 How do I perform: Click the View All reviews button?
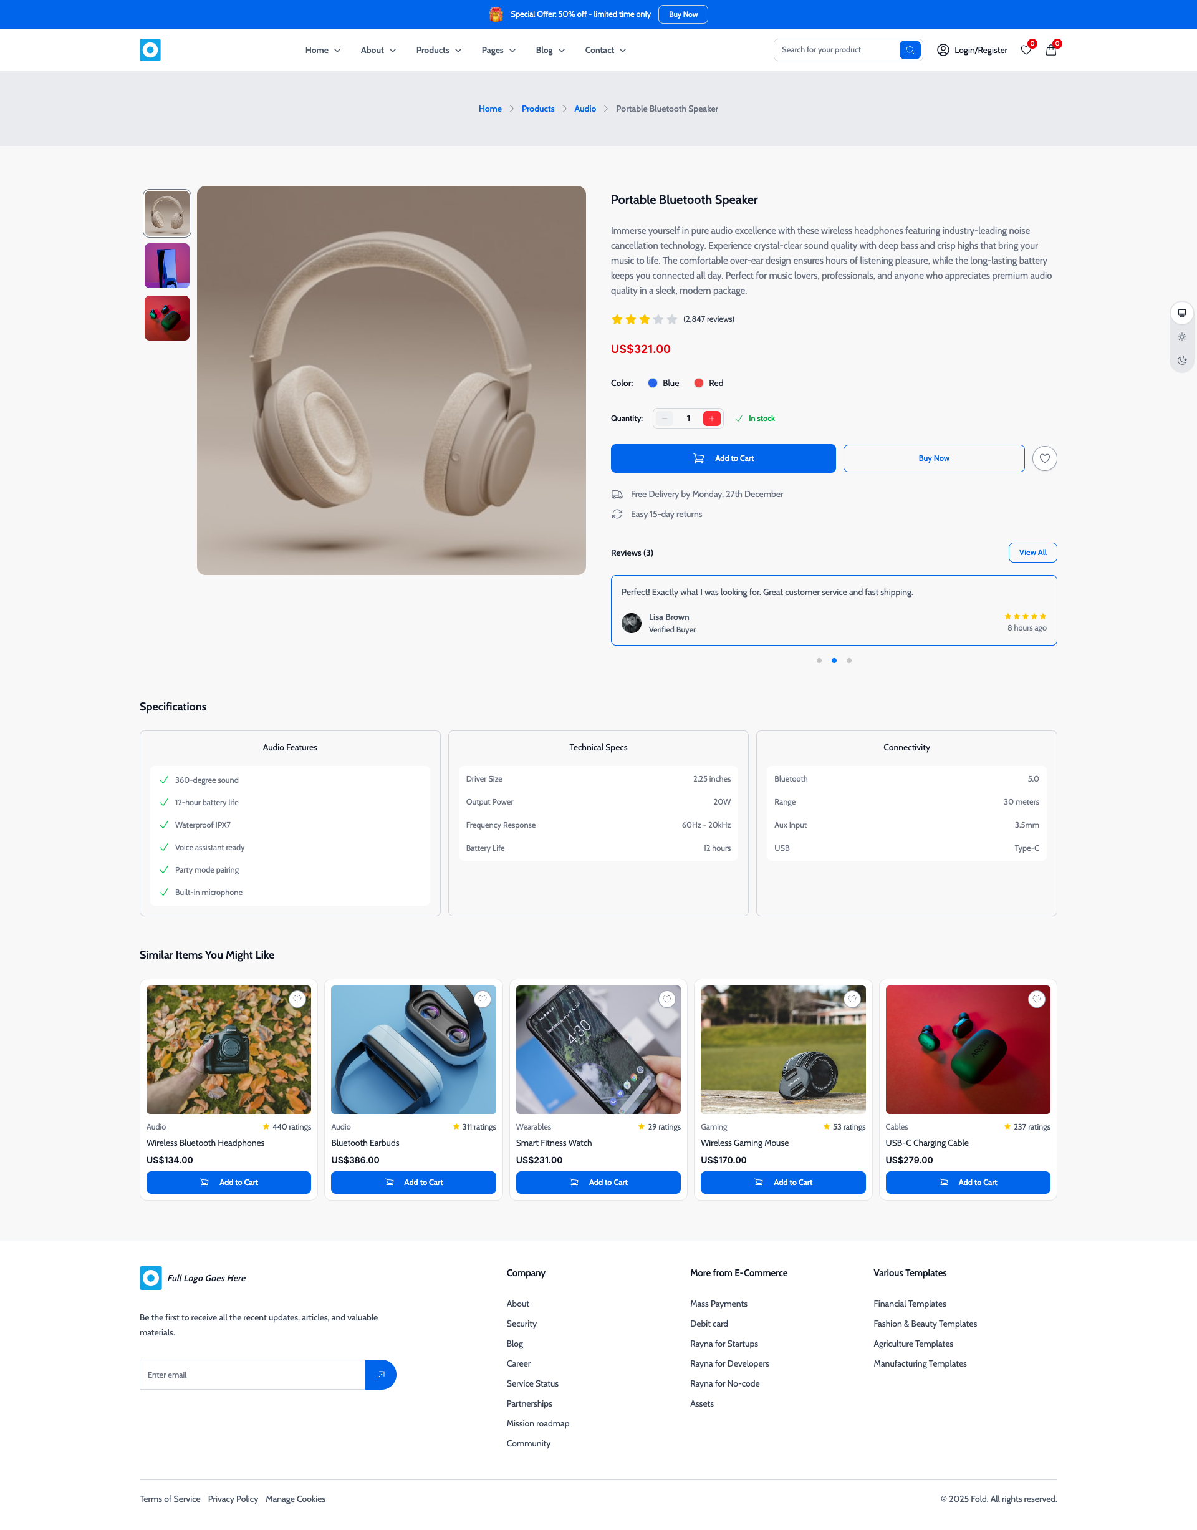(x=1032, y=553)
